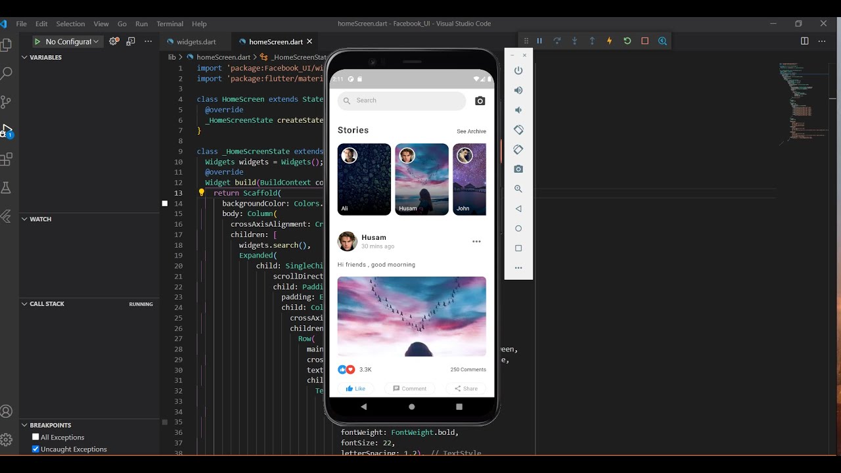This screenshot has width=841, height=473.
Task: Open the Testing flask icon view
Action: [x=6, y=188]
